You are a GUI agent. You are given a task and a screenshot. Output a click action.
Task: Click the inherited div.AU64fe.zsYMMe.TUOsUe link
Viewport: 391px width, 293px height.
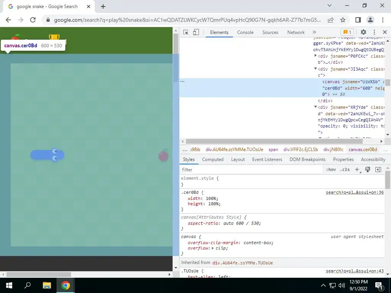(242, 263)
